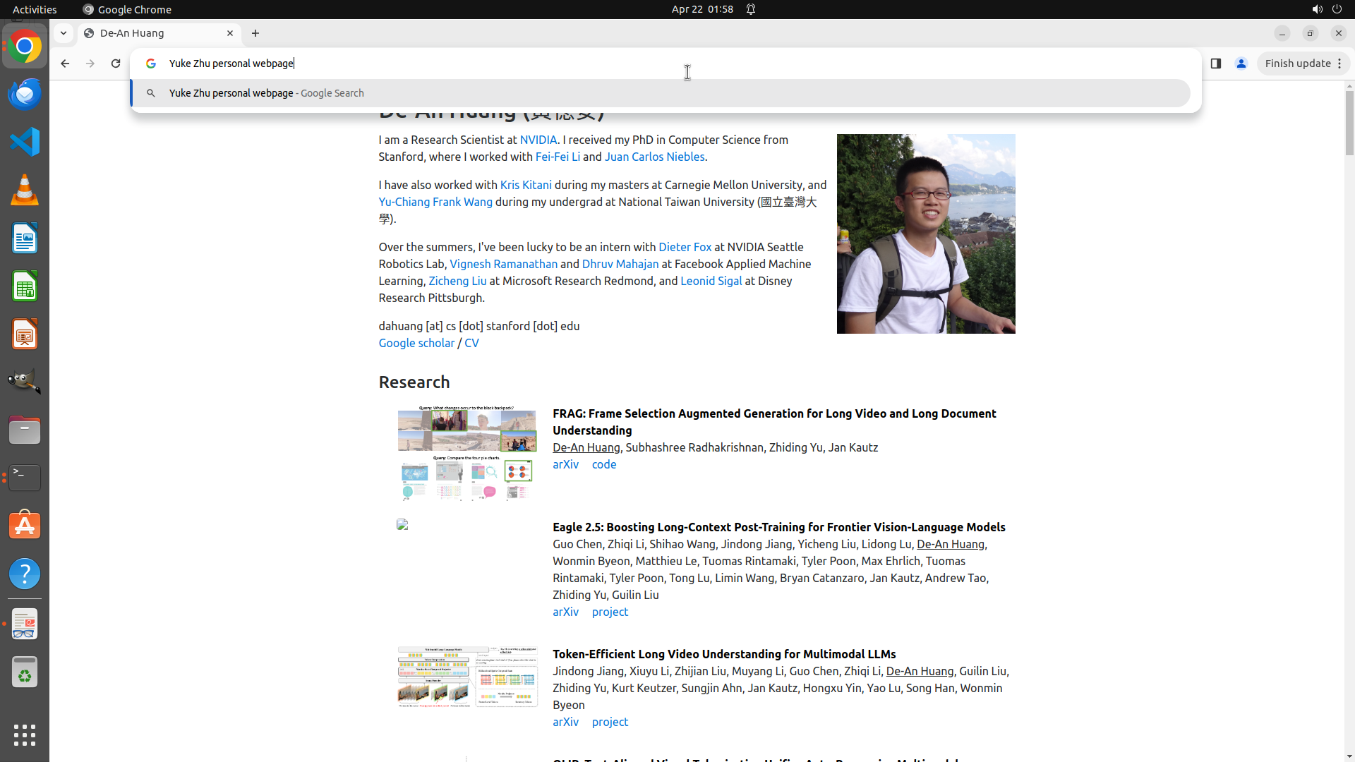1355x762 pixels.
Task: Open the Google scholar link
Action: (x=416, y=343)
